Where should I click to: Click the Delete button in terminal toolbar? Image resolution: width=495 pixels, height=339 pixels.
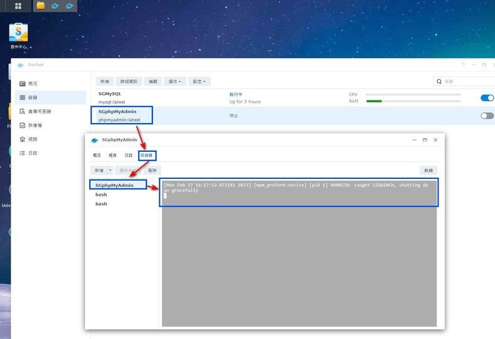point(152,170)
